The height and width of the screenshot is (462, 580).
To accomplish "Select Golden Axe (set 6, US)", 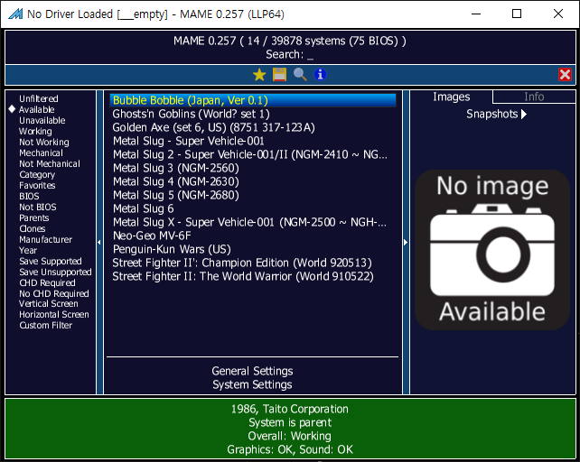I will pos(253,127).
